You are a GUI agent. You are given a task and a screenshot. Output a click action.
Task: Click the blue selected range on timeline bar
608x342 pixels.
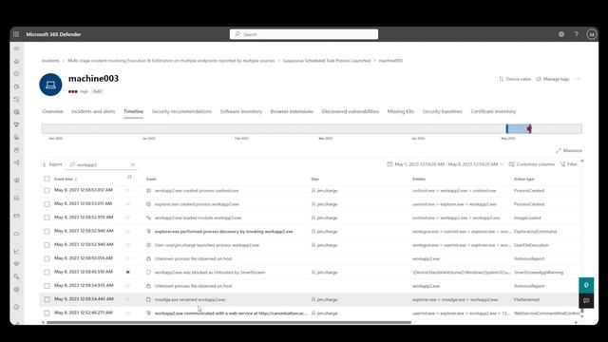(518, 129)
